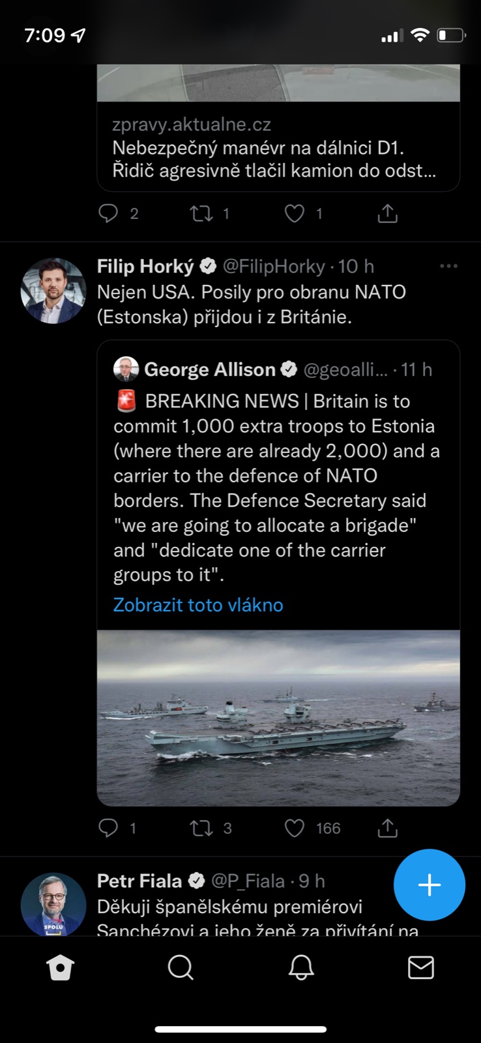481x1043 pixels.
Task: Open the Messages envelope tab
Action: (420, 967)
